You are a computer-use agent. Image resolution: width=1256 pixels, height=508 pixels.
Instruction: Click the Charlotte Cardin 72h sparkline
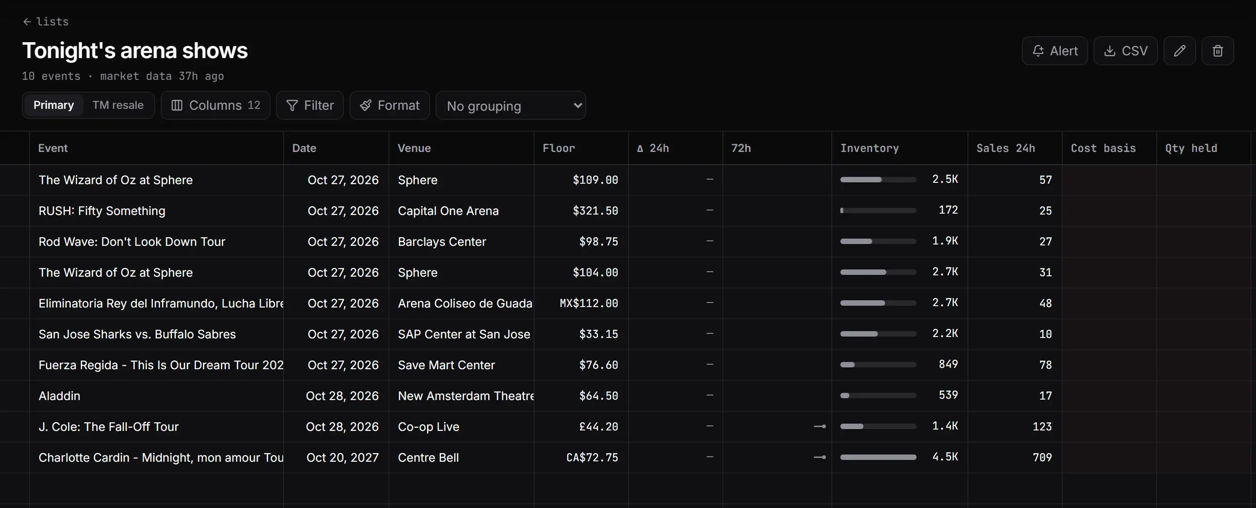(819, 457)
